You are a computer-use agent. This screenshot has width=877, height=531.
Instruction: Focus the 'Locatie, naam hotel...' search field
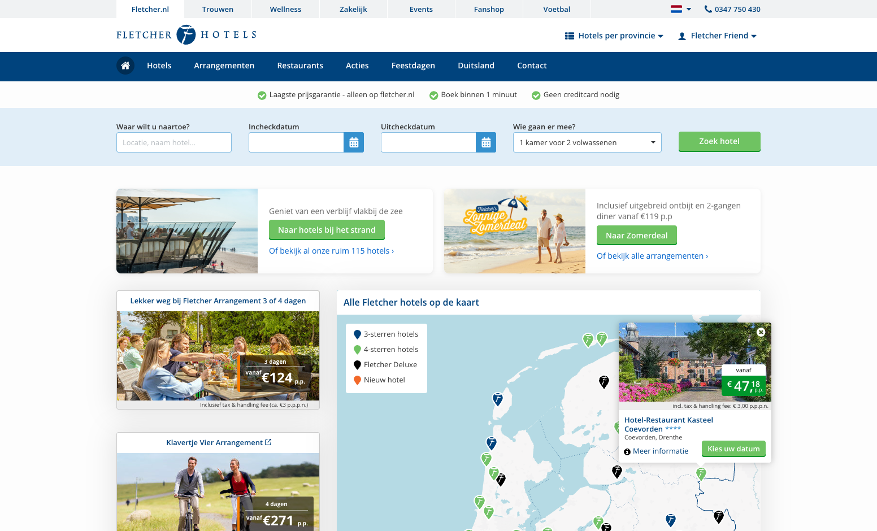coord(174,142)
